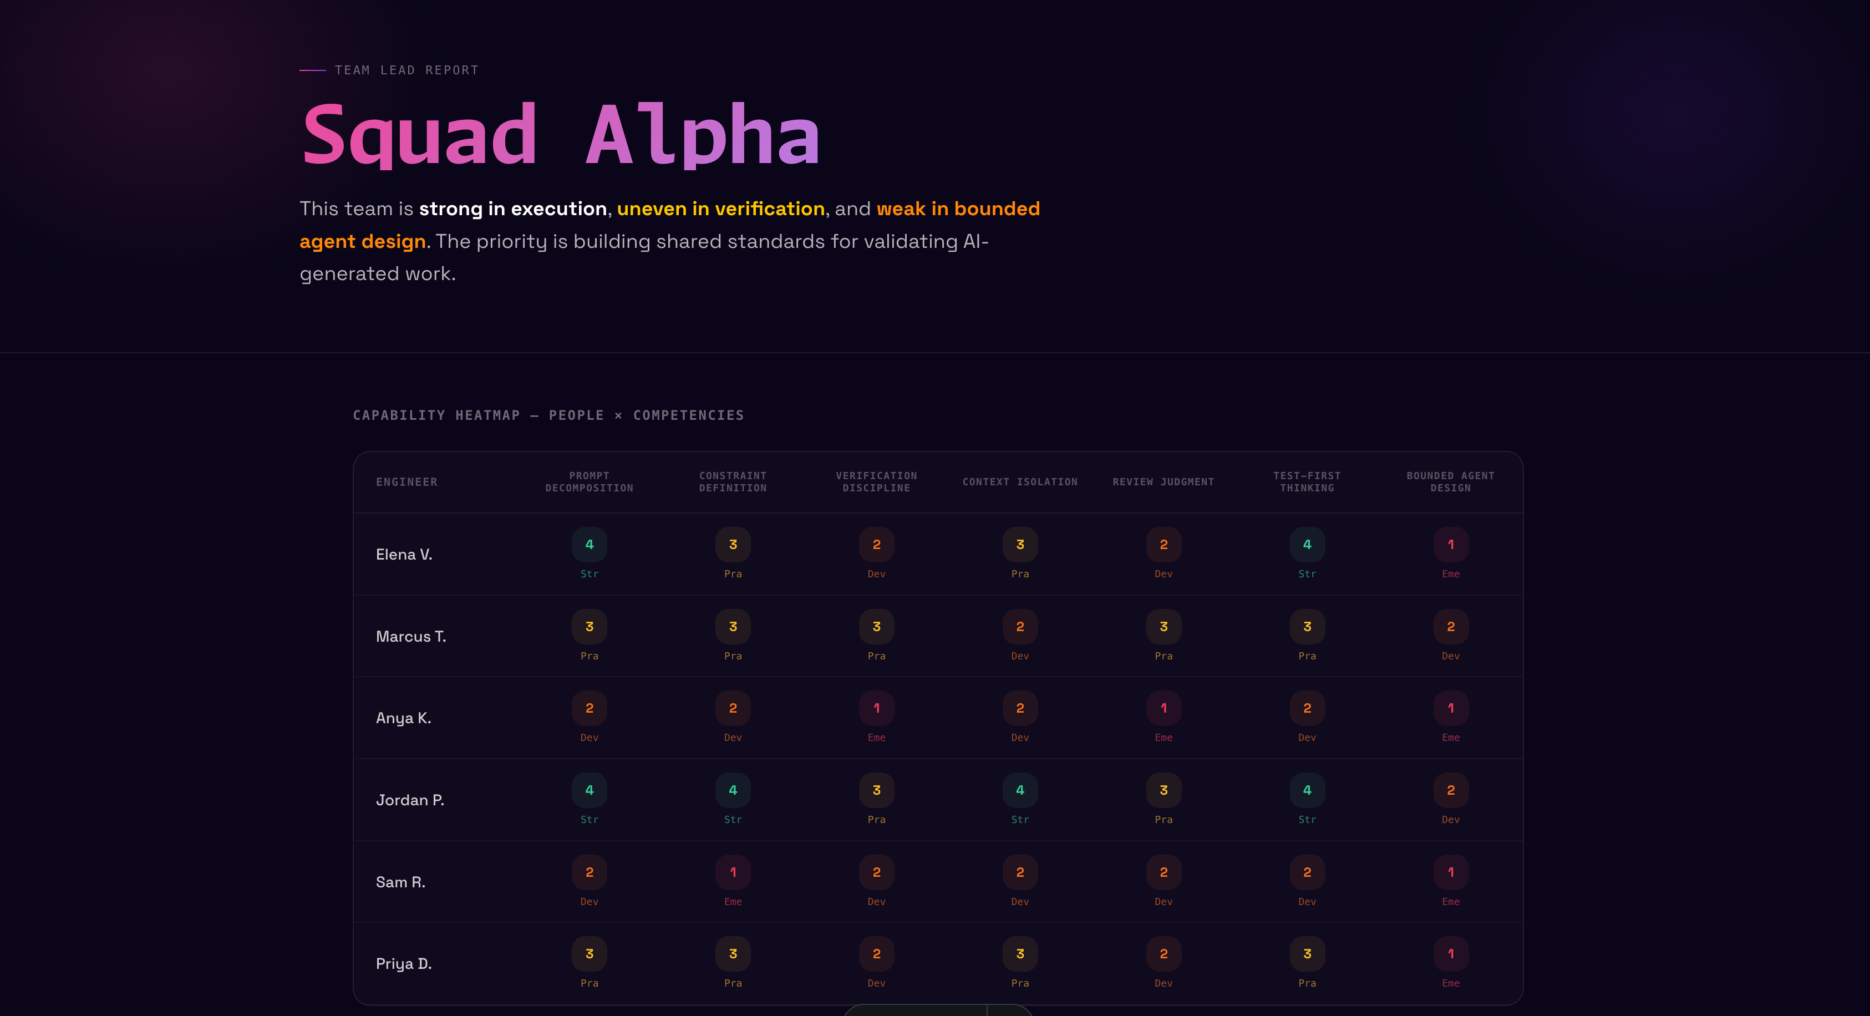
Task: Open Priya D.'s Bounded Agent Design score 1
Action: [1450, 953]
